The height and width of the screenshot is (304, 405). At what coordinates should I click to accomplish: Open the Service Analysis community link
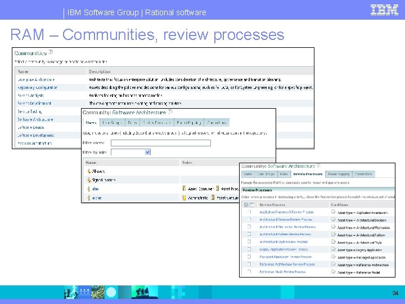coord(30,95)
